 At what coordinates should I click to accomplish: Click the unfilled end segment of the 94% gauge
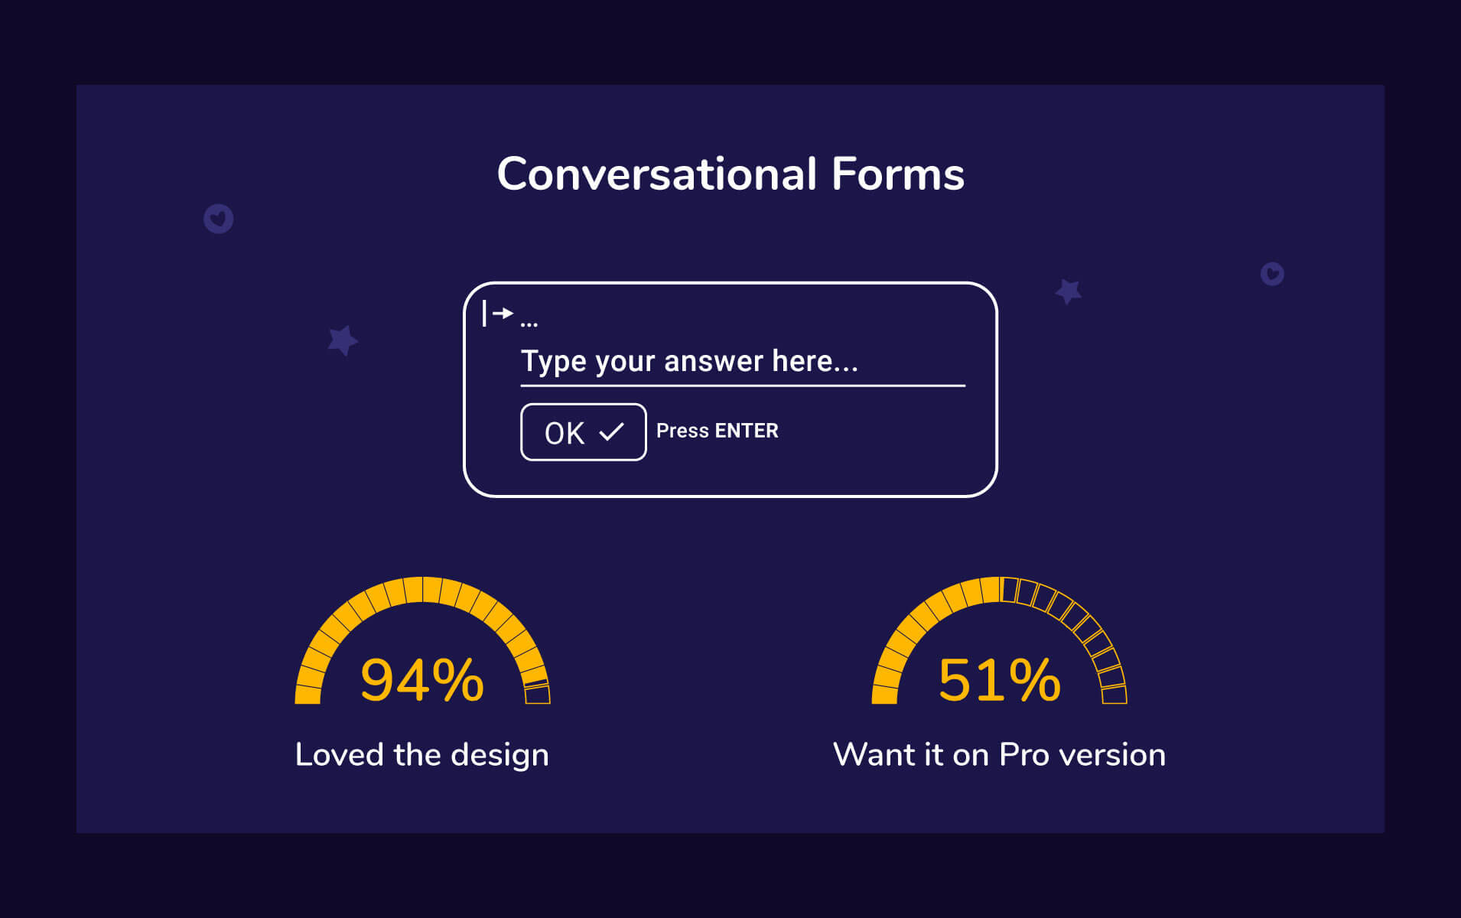coord(537,695)
